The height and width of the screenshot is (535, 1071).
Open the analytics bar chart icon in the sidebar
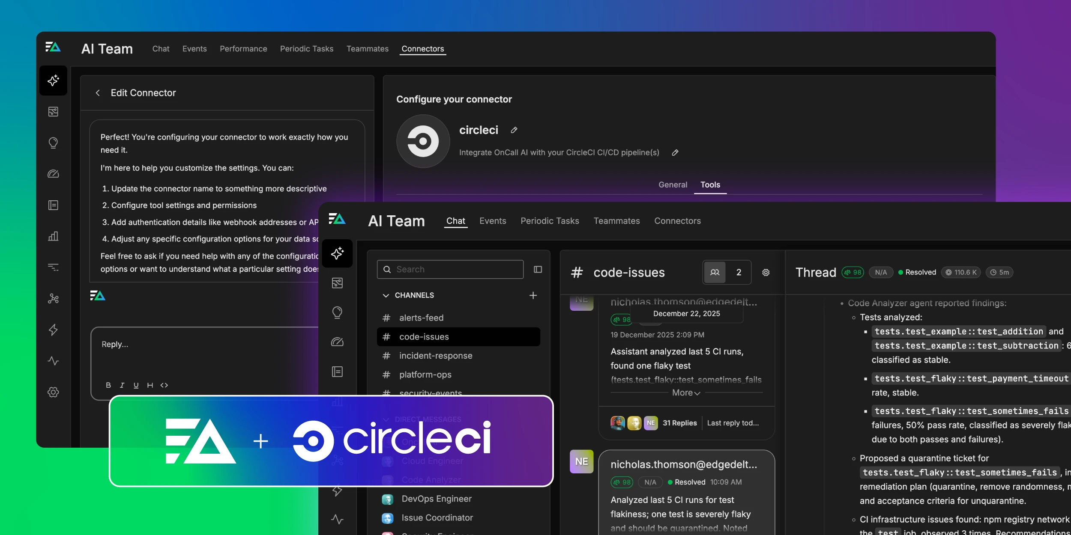pos(54,236)
